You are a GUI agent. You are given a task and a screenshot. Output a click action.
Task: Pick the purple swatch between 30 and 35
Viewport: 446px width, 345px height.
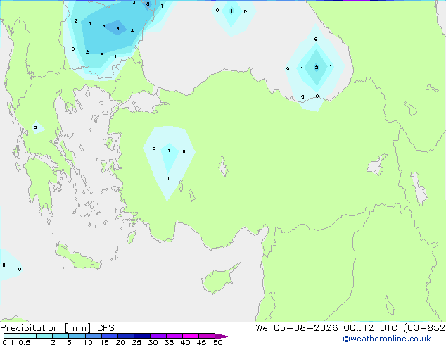click(158, 336)
